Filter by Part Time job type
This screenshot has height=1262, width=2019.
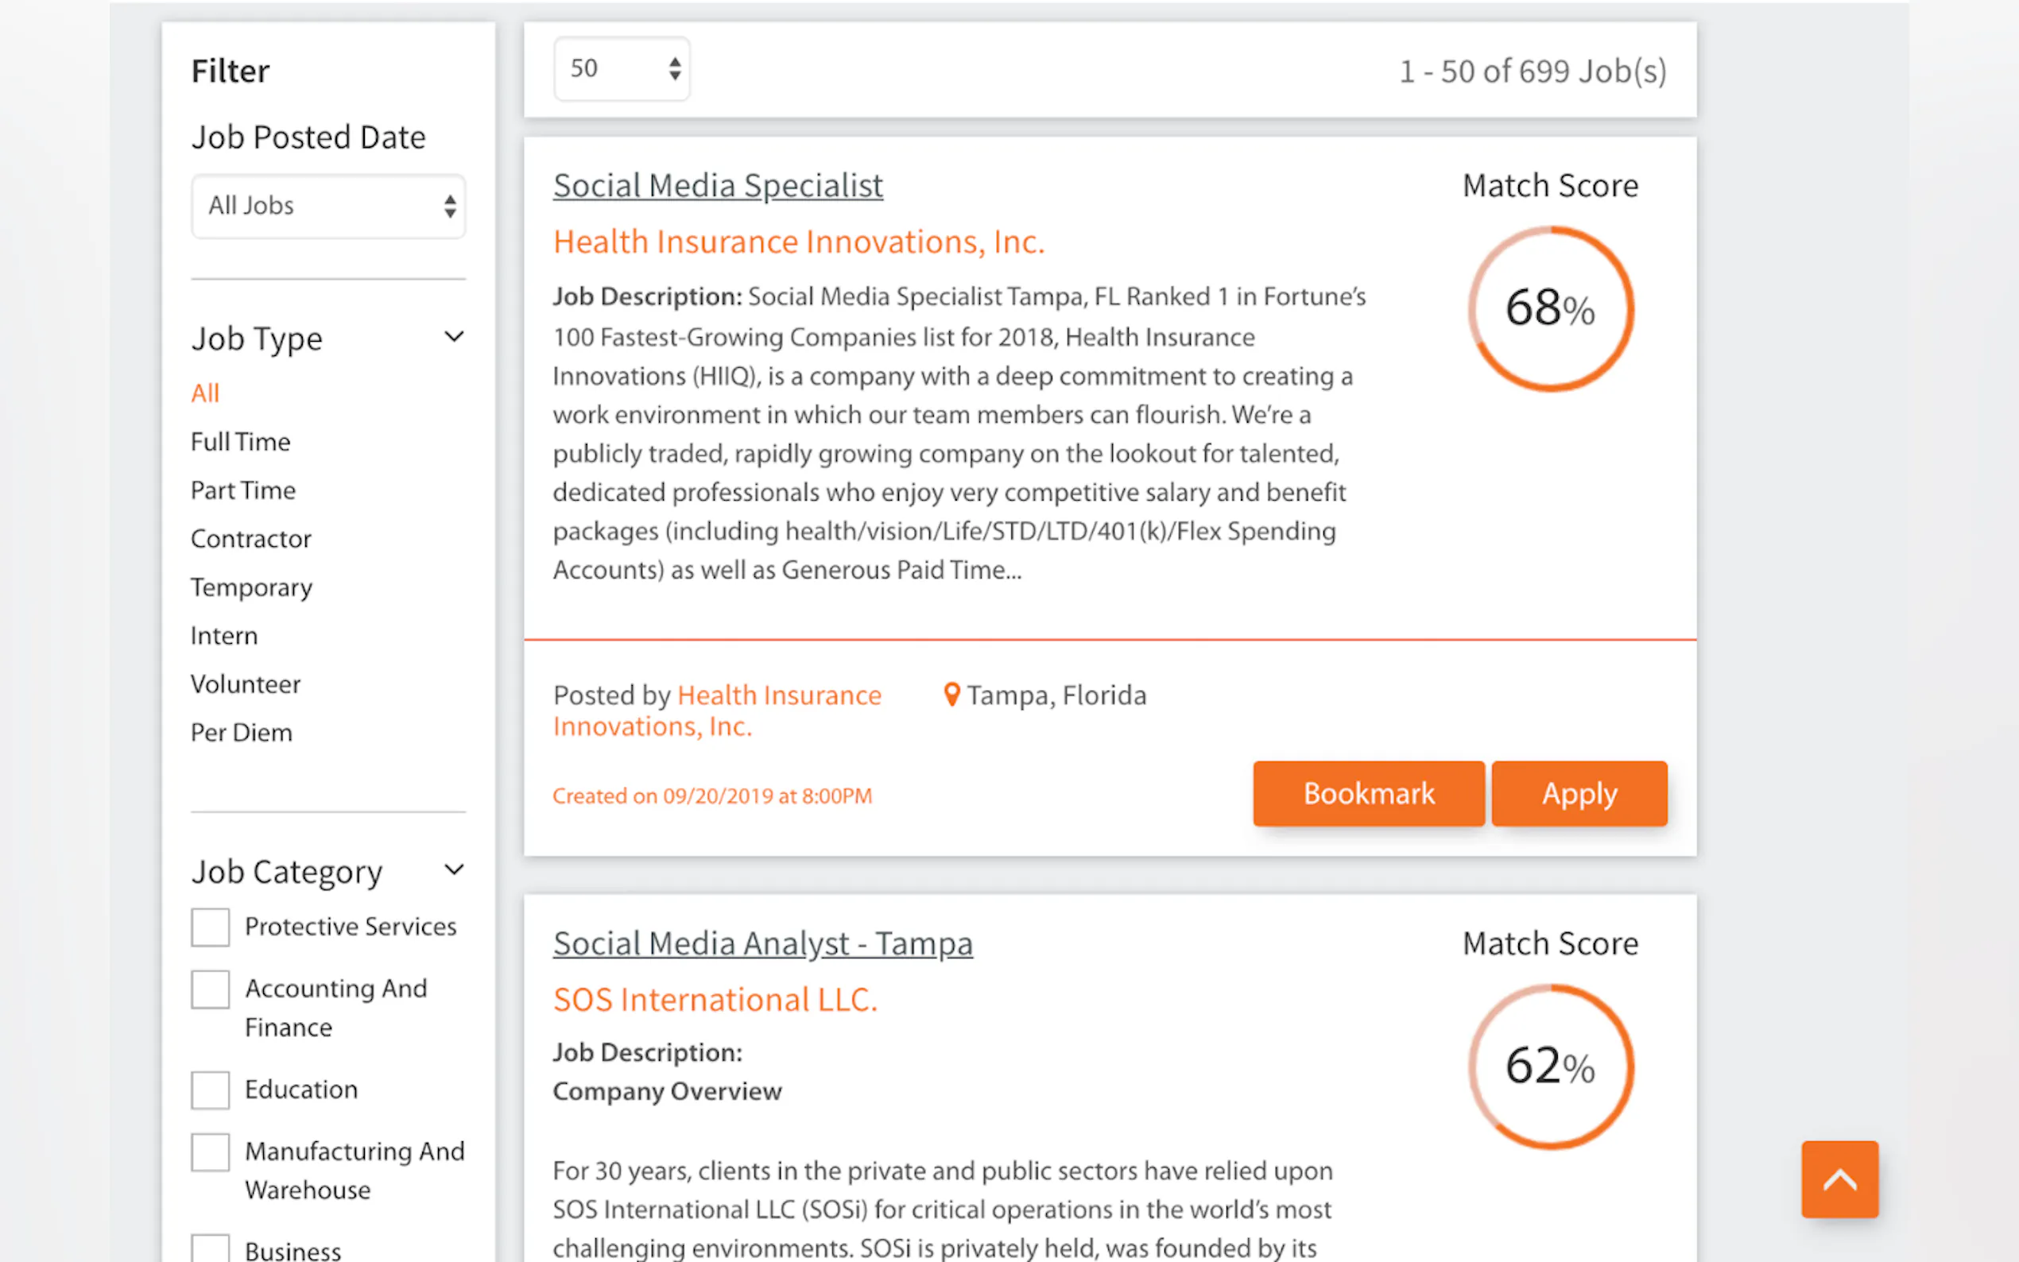click(243, 490)
